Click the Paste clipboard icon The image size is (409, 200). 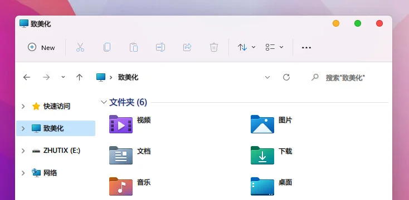point(134,47)
